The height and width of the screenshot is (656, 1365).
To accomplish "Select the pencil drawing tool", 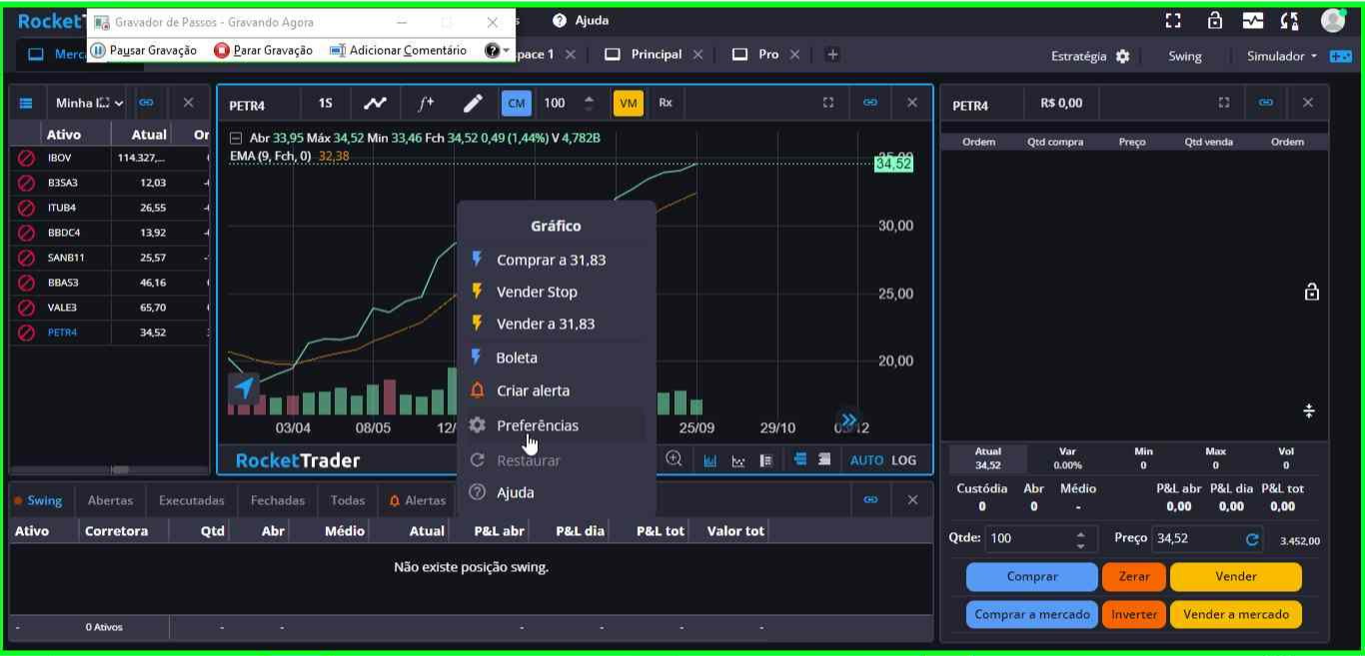I will coord(473,103).
